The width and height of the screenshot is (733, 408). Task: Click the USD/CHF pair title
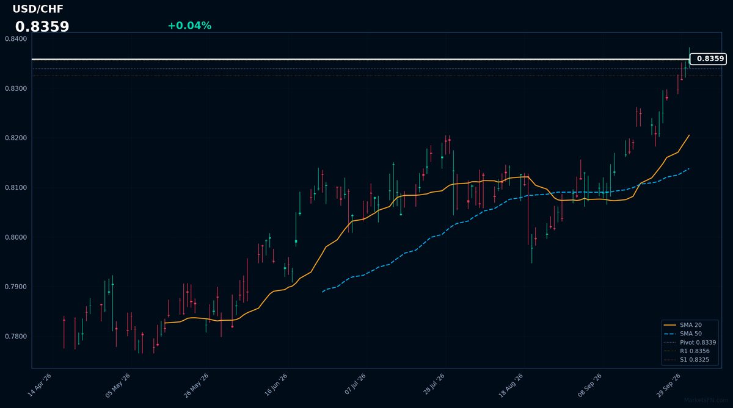tap(38, 9)
